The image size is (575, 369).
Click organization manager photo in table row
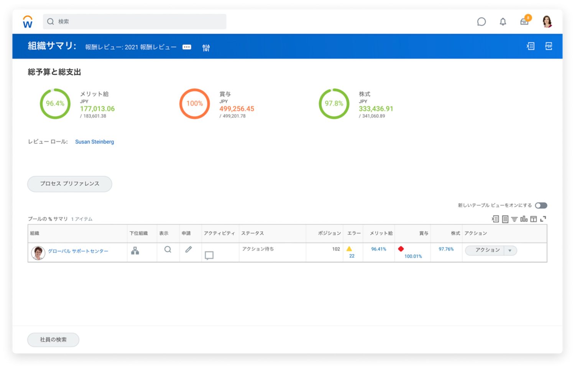point(38,253)
